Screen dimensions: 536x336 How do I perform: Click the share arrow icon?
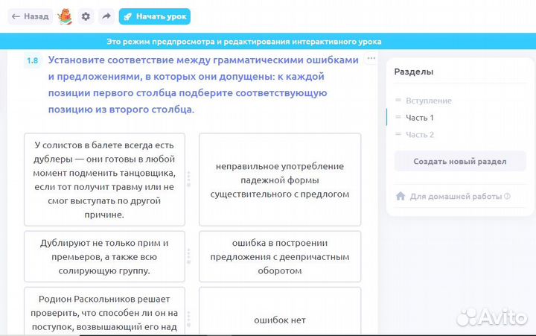pos(106,16)
